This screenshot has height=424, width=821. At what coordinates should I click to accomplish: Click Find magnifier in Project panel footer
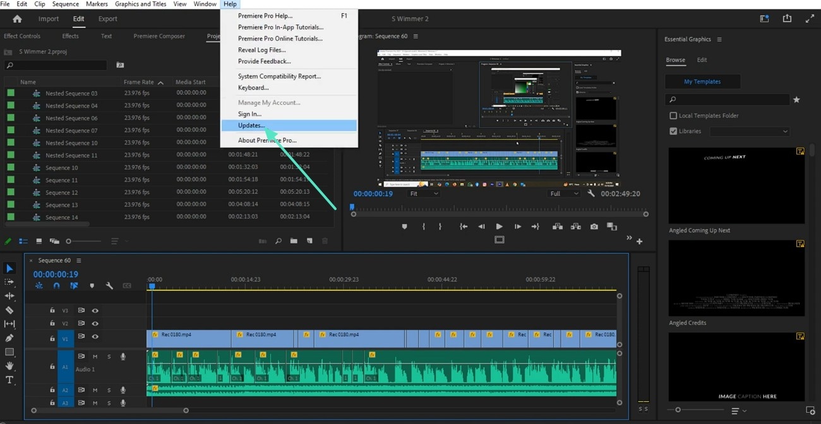click(x=278, y=241)
